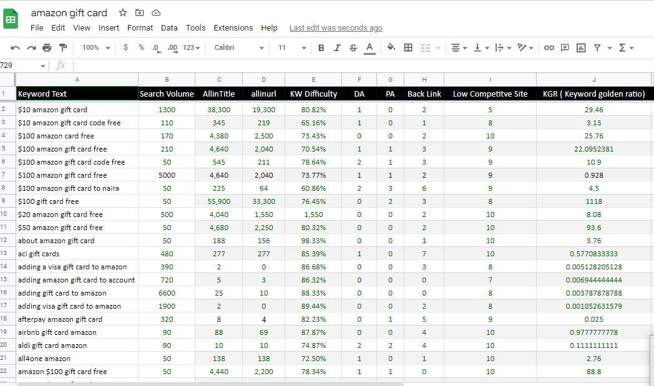Format cell as percent
654x386 pixels.
[x=142, y=47]
